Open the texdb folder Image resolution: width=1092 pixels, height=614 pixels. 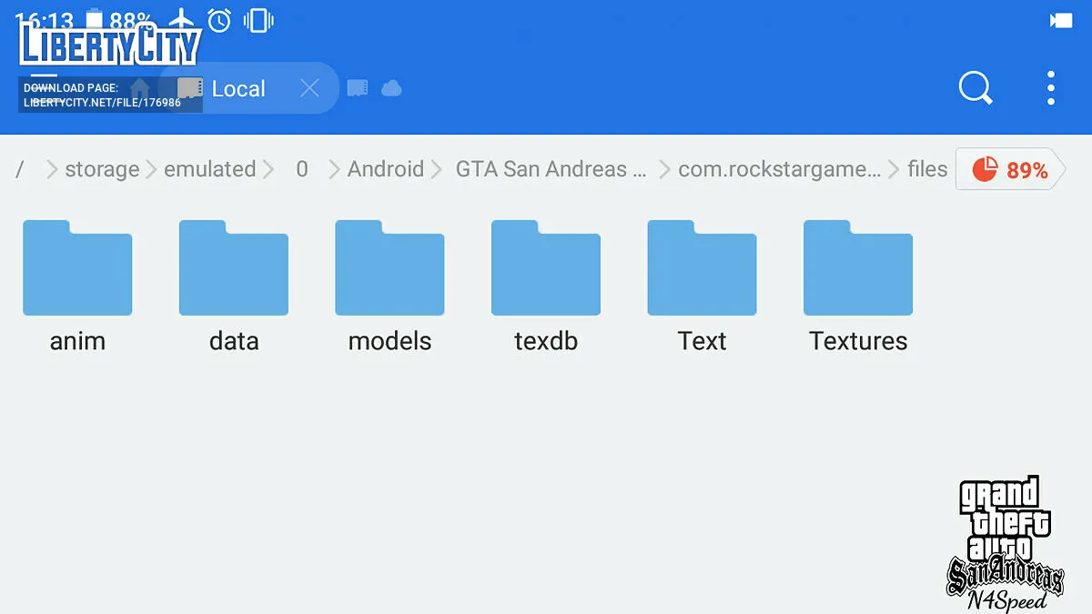[546, 287]
